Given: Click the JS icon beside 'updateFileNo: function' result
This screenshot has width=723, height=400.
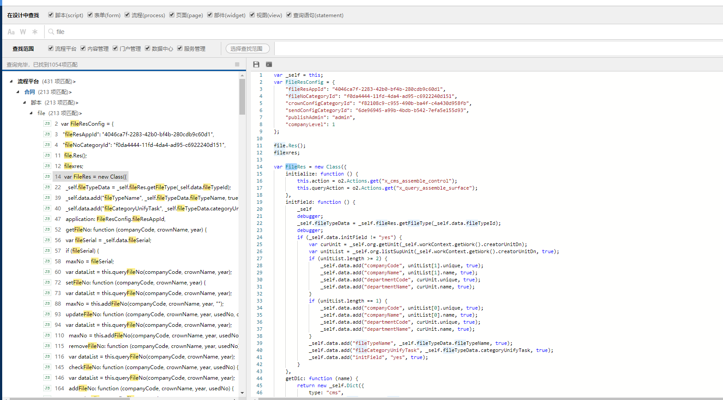Looking at the screenshot, I should pos(47,314).
